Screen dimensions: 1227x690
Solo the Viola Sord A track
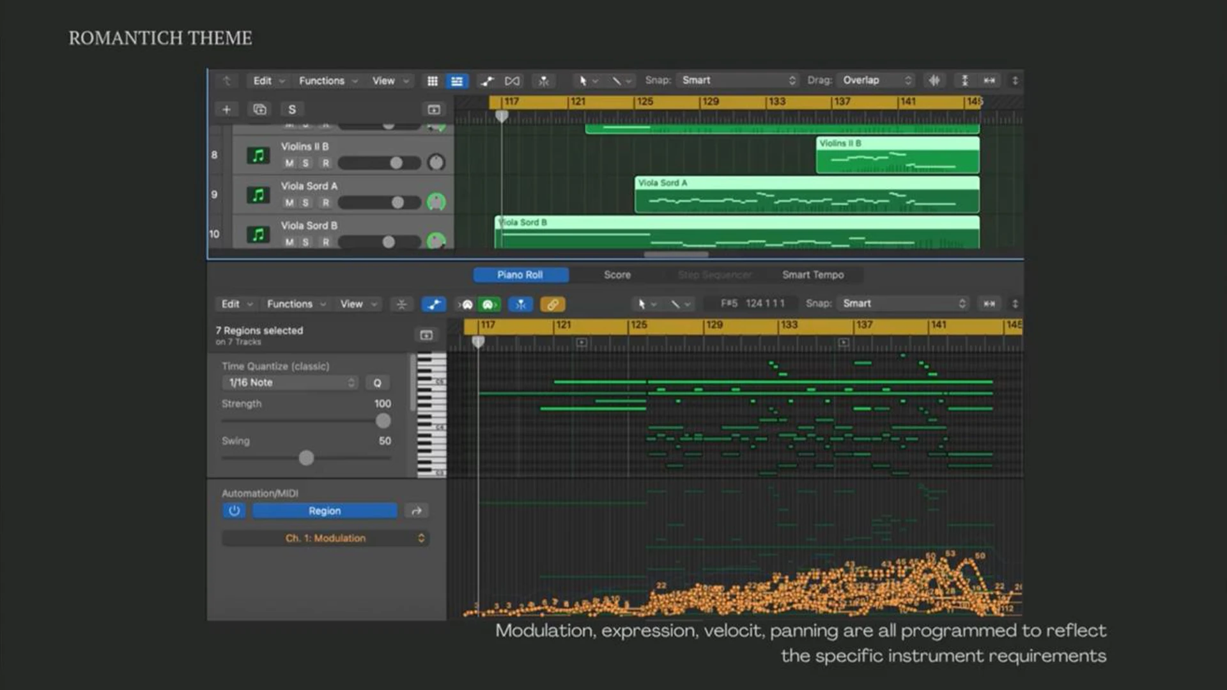tap(305, 203)
